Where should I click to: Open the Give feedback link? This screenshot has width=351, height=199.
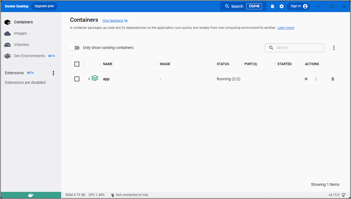click(x=113, y=21)
